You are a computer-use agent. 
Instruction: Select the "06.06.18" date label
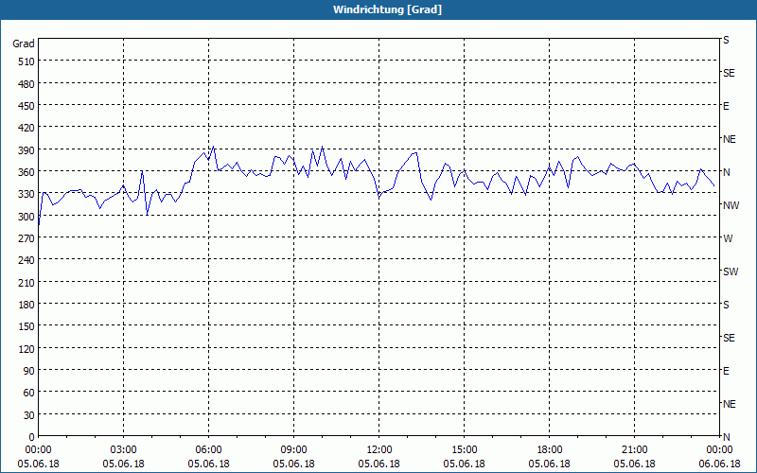tap(719, 464)
